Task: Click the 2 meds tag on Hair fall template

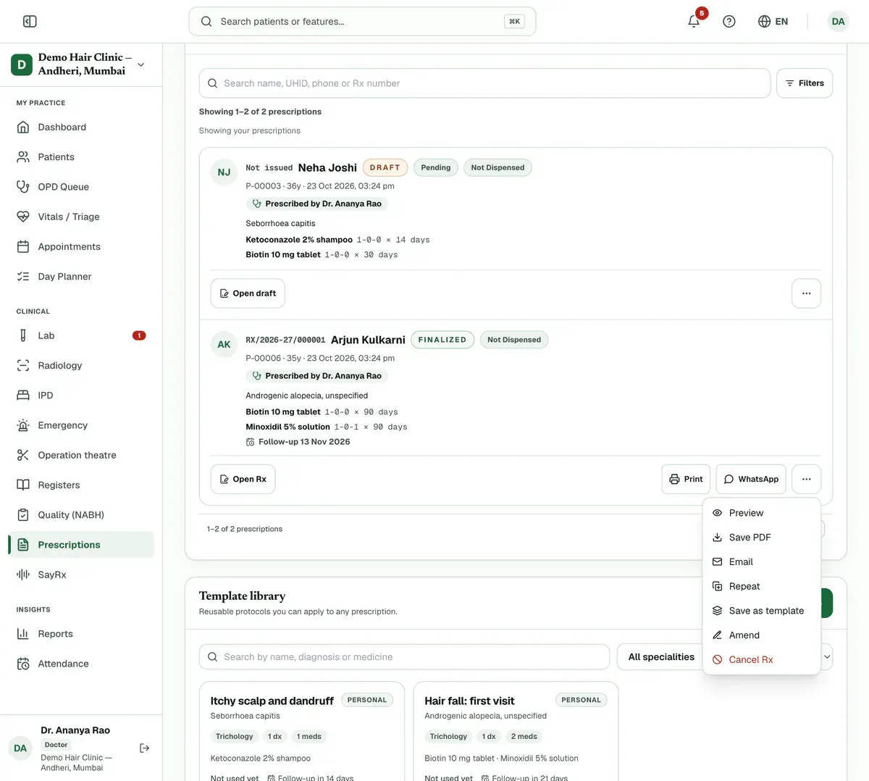Action: [x=524, y=737]
